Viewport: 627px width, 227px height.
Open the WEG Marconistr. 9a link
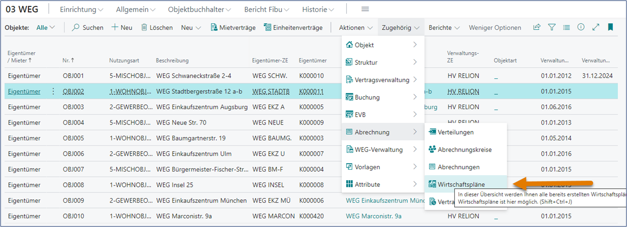374,216
